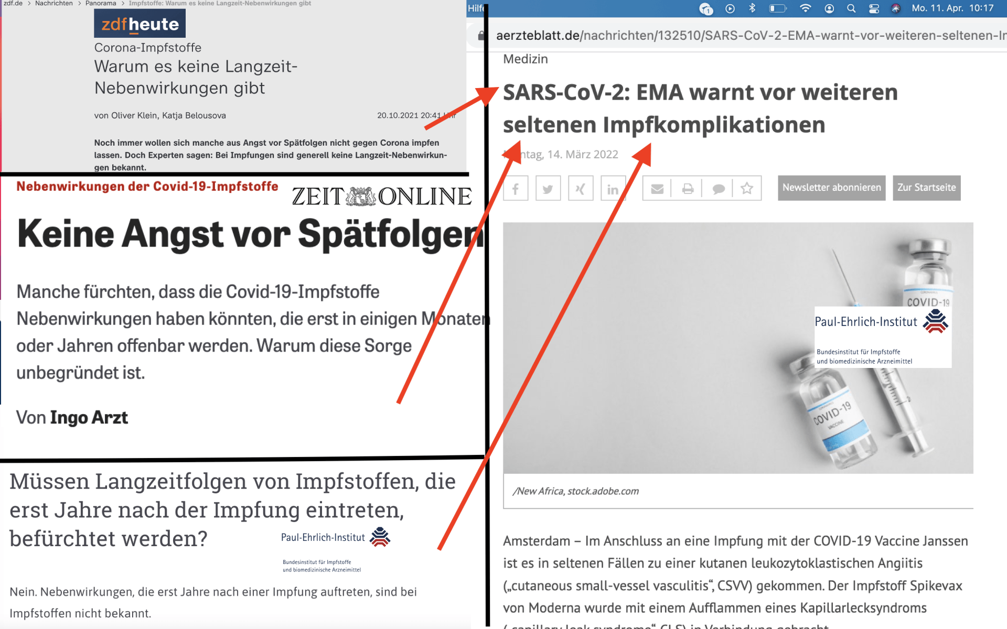This screenshot has height=629, width=1007.
Task: Share article on Xing
Action: tap(581, 188)
